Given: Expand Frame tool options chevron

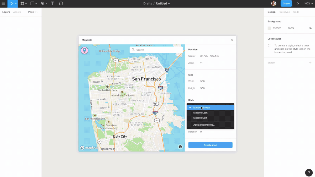Looking at the screenshot, I should (x=26, y=4).
